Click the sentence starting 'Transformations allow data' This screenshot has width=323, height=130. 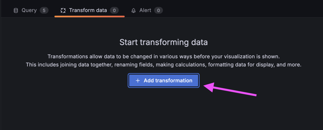click(x=164, y=57)
